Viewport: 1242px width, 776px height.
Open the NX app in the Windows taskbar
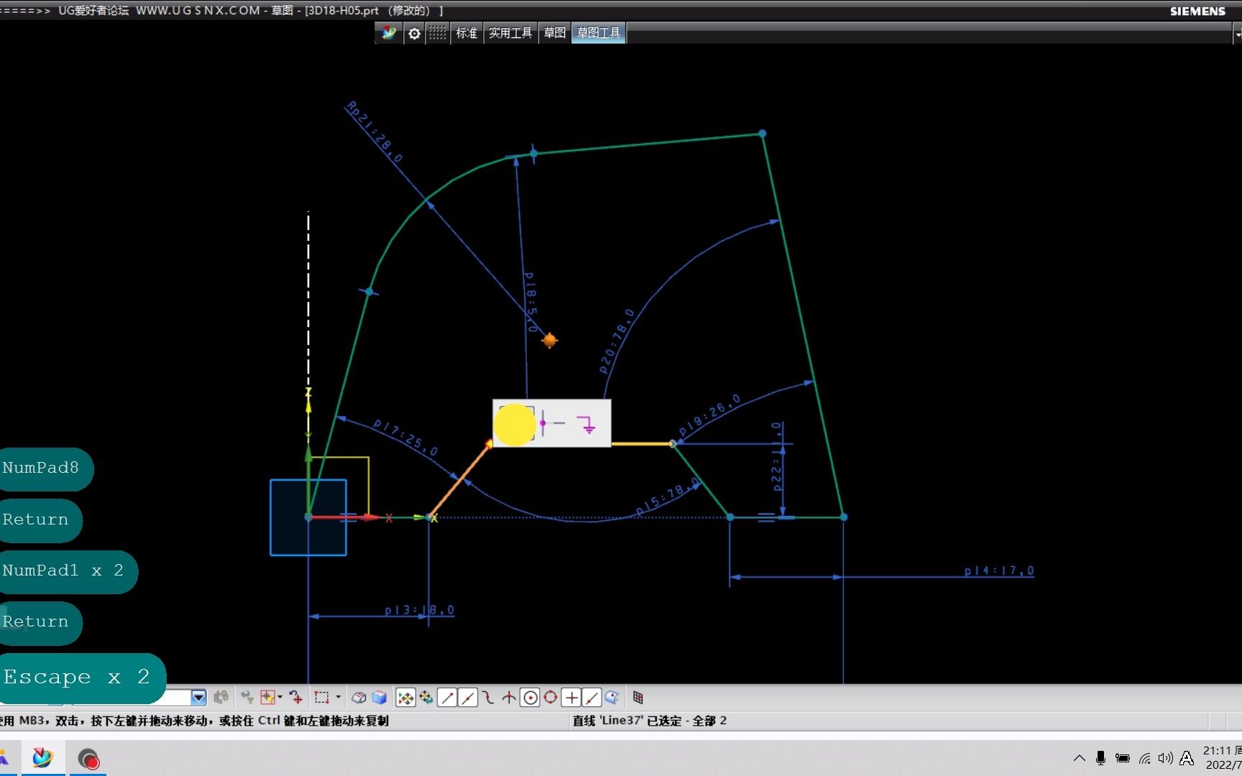pyautogui.click(x=43, y=758)
